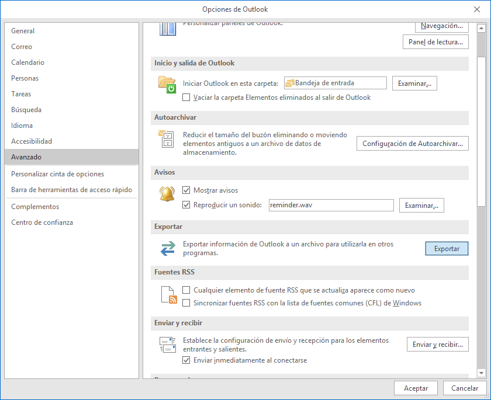
Task: Click the reminder.wav sound field
Action: pos(331,205)
